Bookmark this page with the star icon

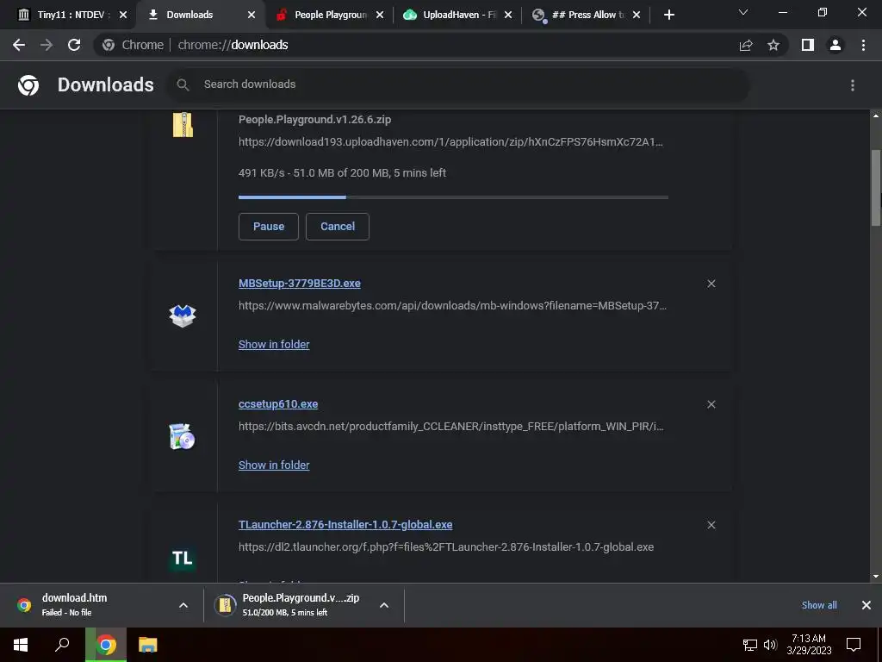tap(773, 45)
